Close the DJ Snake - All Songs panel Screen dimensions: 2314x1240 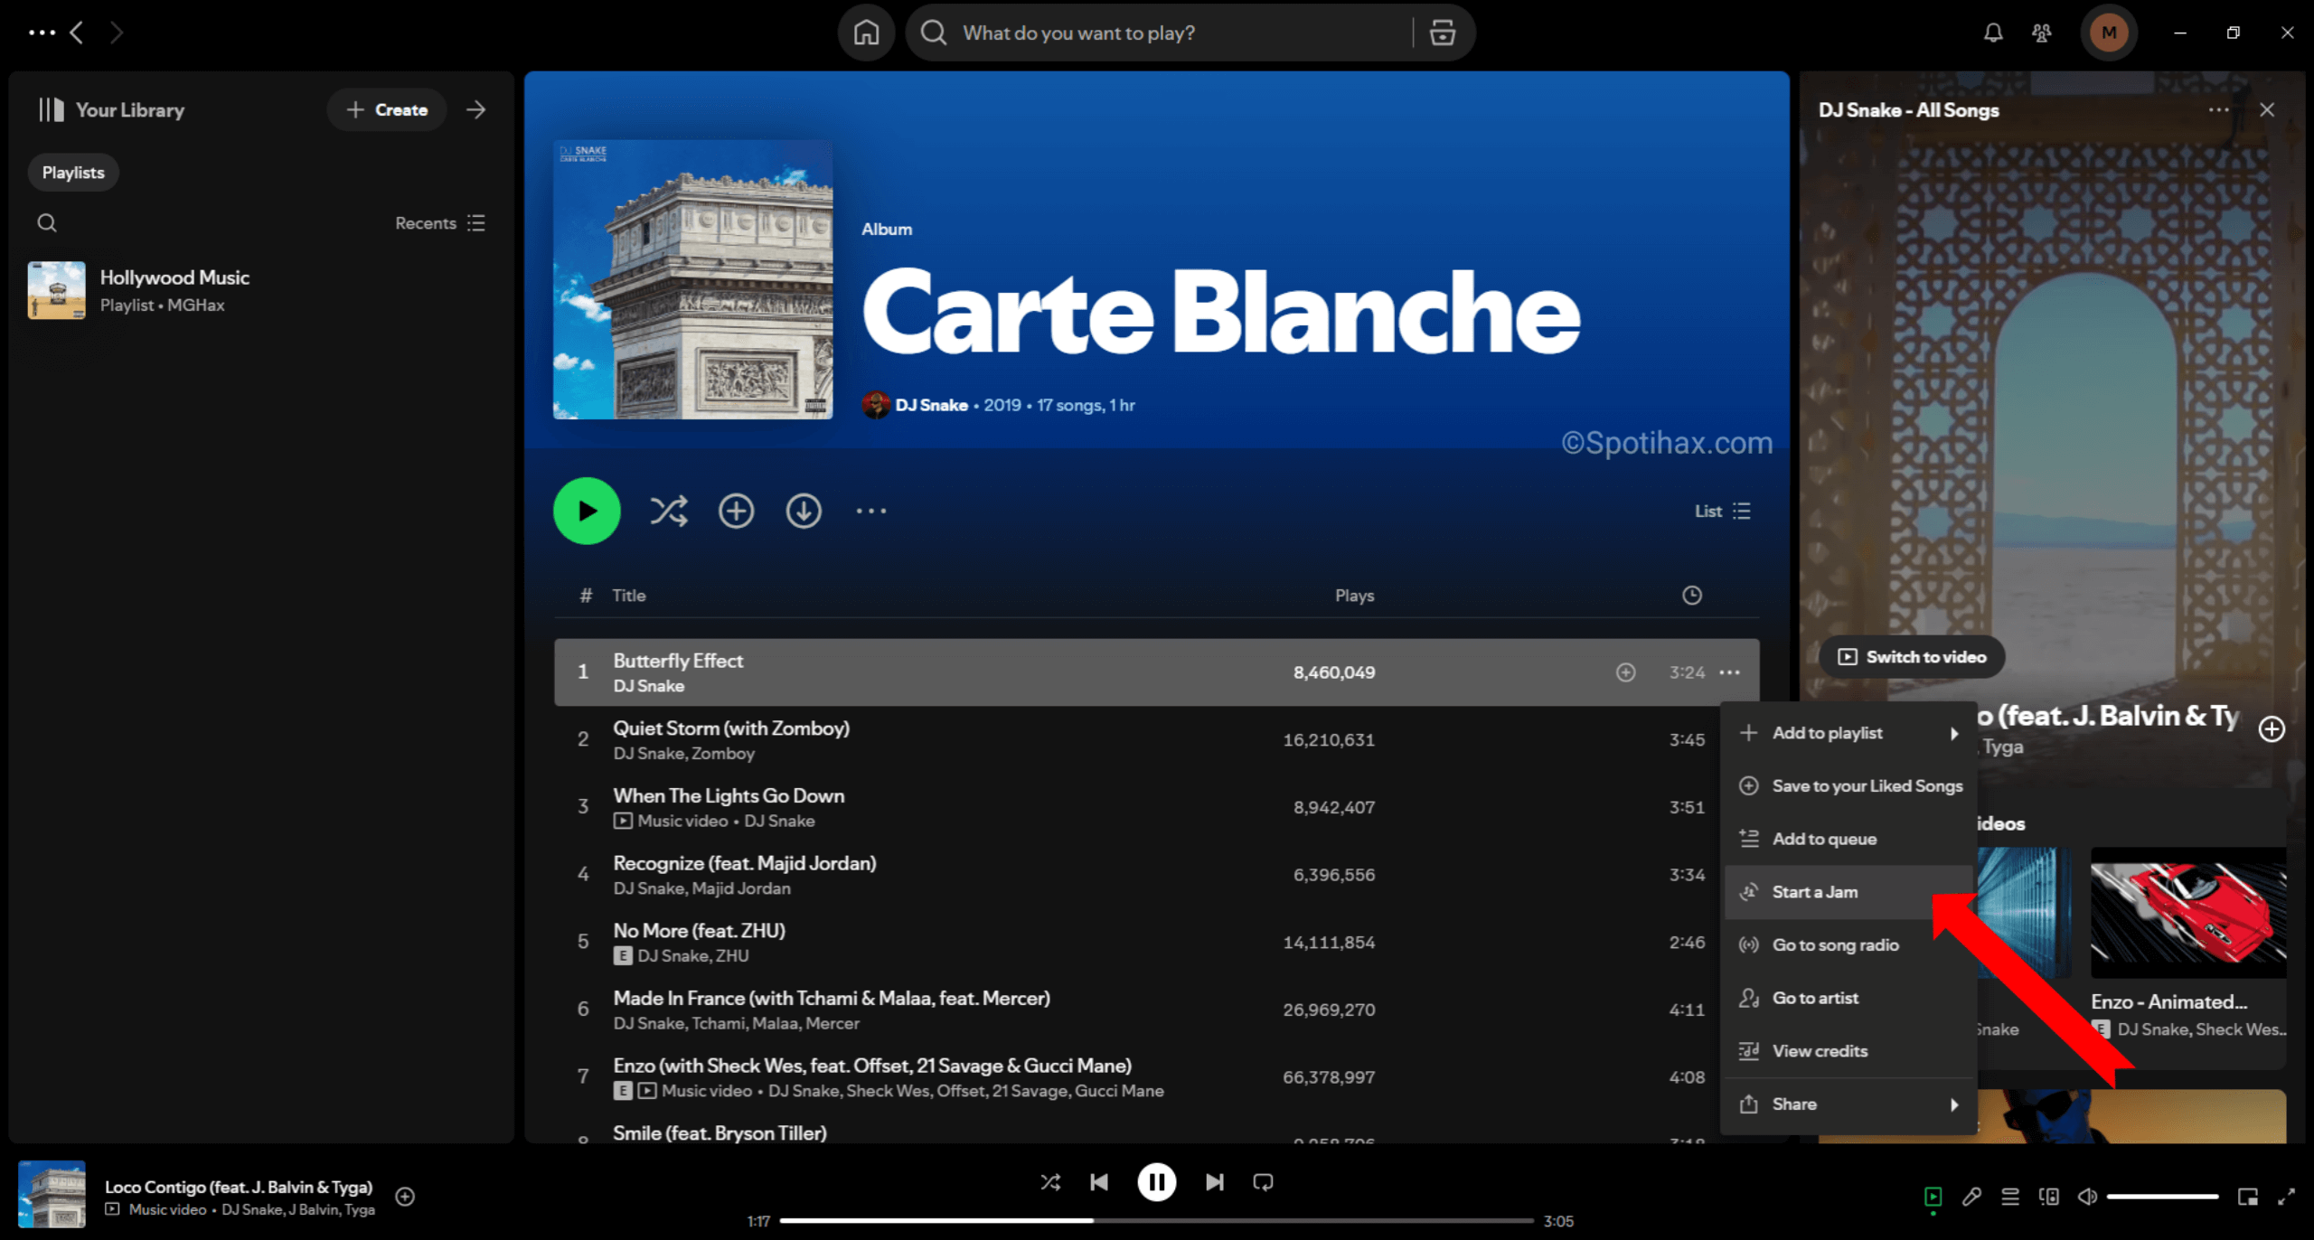click(x=2267, y=110)
